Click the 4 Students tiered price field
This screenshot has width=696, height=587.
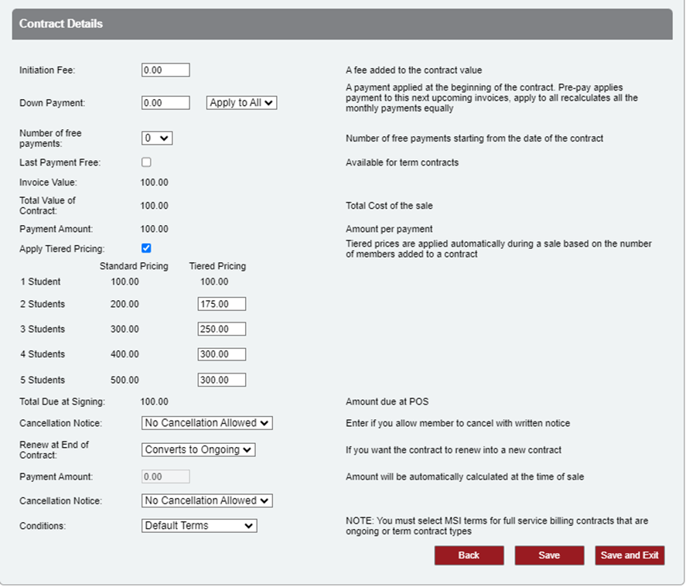click(221, 354)
